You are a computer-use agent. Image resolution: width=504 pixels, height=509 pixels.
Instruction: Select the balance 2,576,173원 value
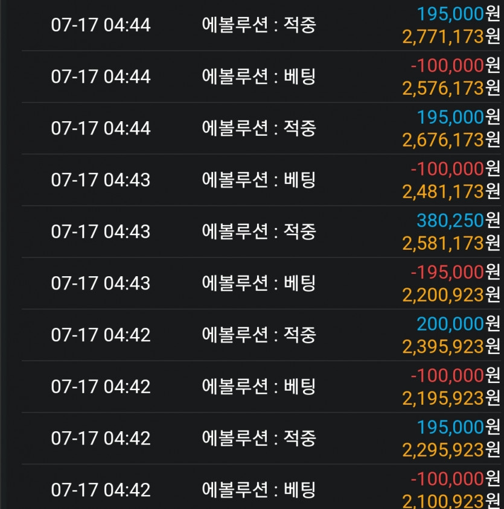(451, 88)
